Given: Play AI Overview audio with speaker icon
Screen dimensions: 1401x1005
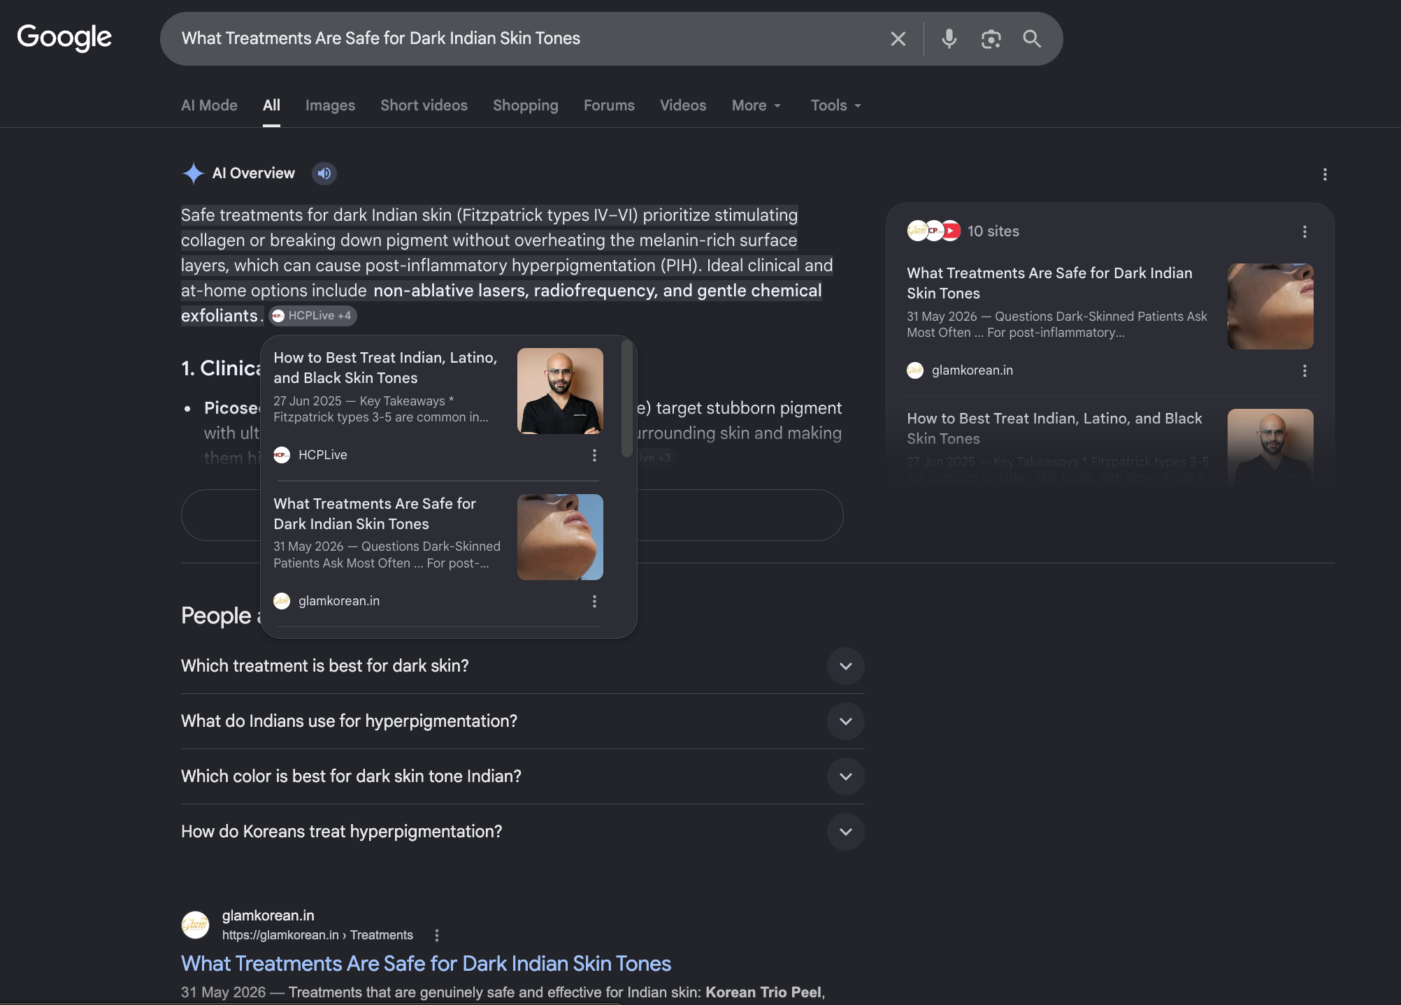Looking at the screenshot, I should pyautogui.click(x=324, y=173).
